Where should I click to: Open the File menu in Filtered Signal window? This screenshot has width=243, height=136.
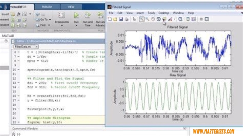click(111, 13)
